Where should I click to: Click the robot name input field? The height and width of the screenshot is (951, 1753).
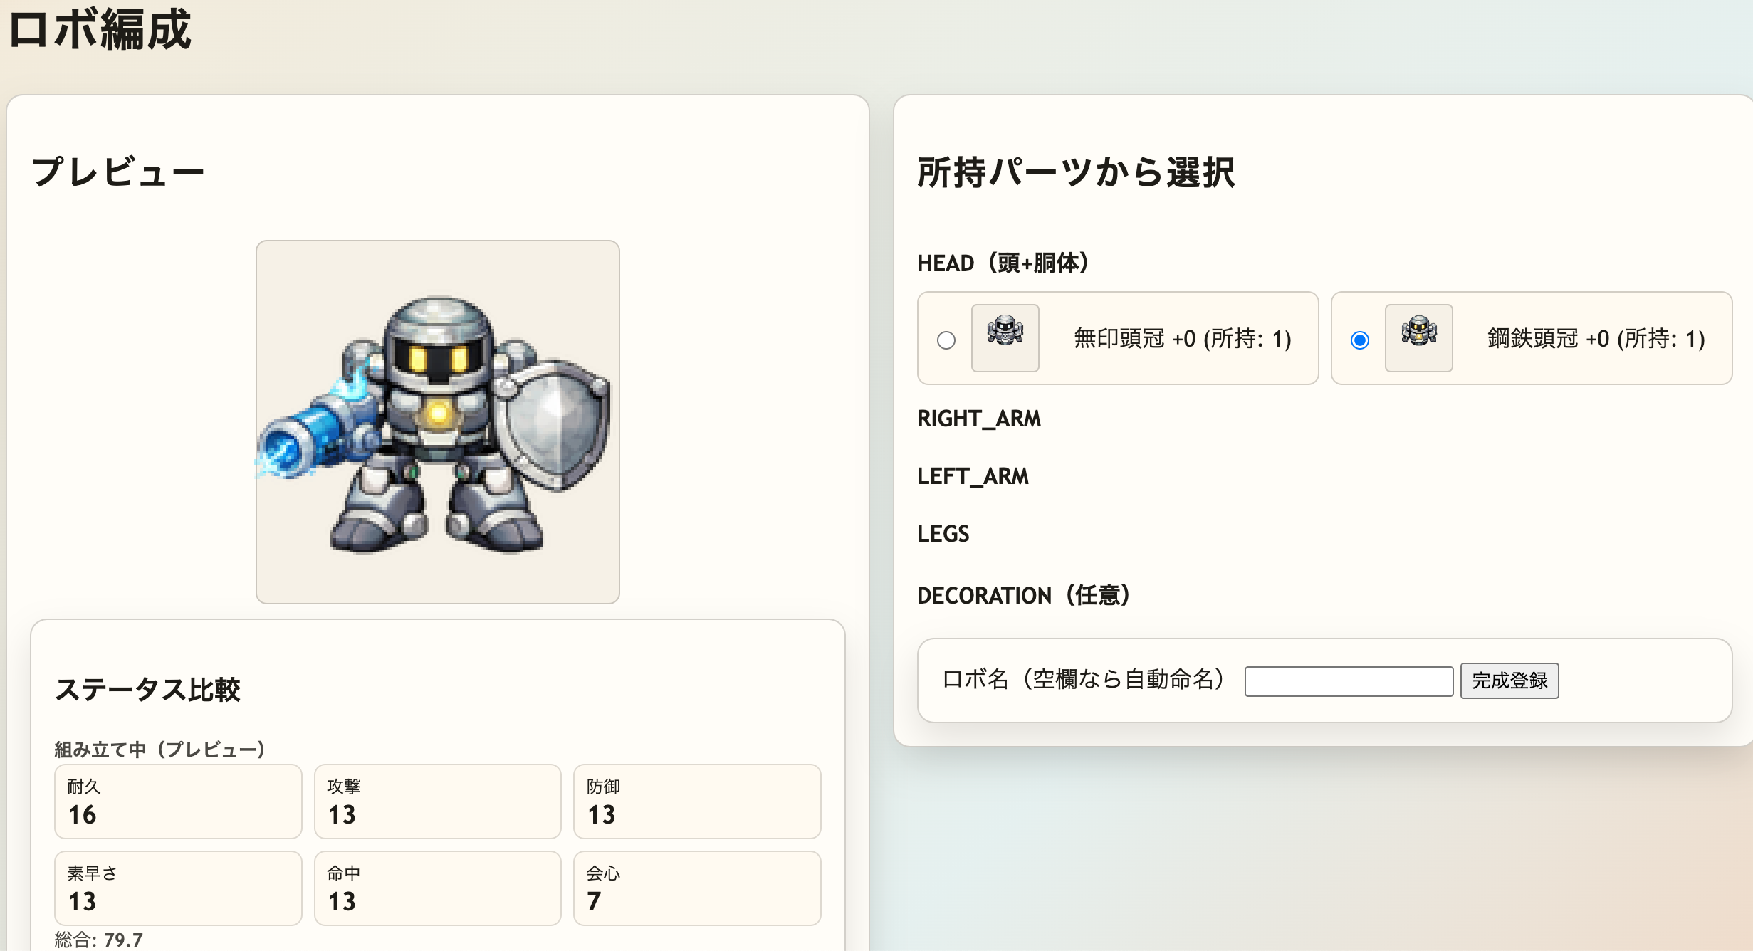tap(1348, 681)
